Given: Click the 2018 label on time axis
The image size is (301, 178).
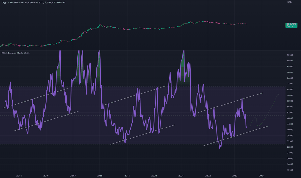Looking at the screenshot, I should click(99, 176).
